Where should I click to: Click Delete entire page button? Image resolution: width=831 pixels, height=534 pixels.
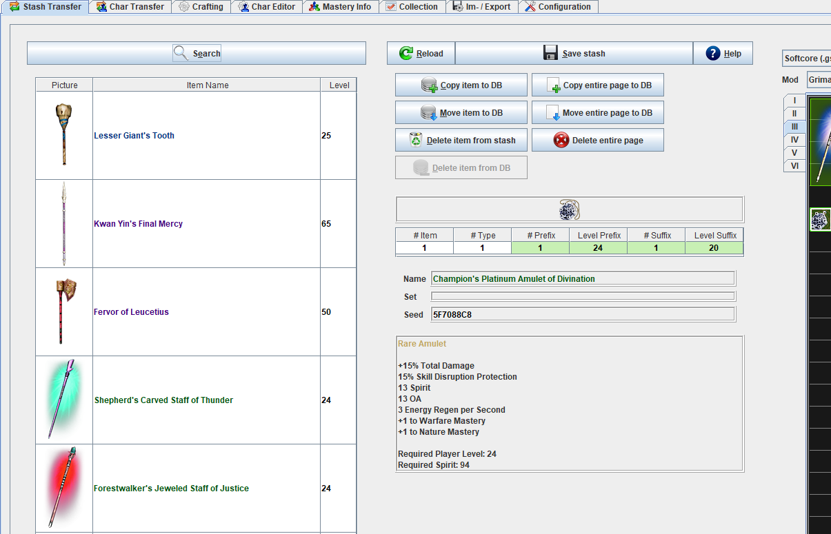[597, 141]
